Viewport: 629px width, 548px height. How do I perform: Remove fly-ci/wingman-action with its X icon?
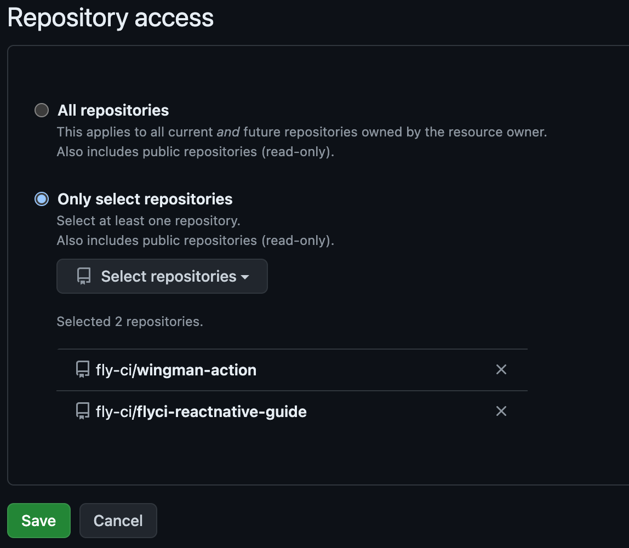tap(501, 370)
